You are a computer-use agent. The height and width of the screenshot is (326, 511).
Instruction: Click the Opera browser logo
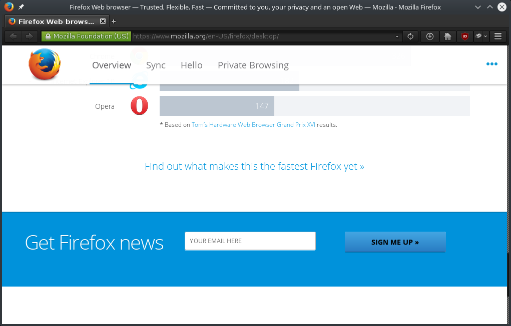pyautogui.click(x=139, y=106)
